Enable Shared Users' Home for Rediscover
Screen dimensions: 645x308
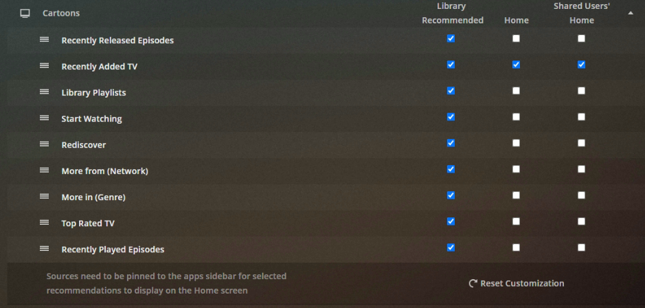coord(581,143)
